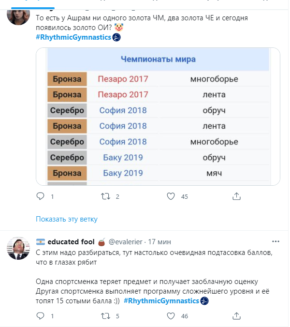The width and height of the screenshot is (290, 327).
Task: Reply to educated fool's tweet
Action: (41, 316)
